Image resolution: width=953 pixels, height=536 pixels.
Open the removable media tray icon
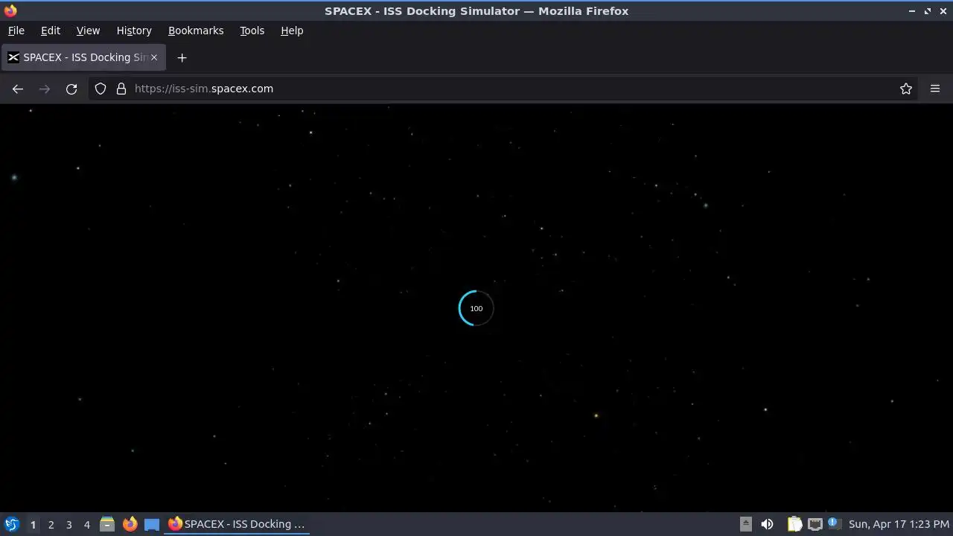click(x=745, y=524)
